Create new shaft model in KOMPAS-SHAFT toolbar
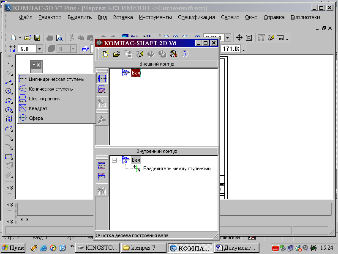The width and height of the screenshot is (338, 254). pos(105,54)
